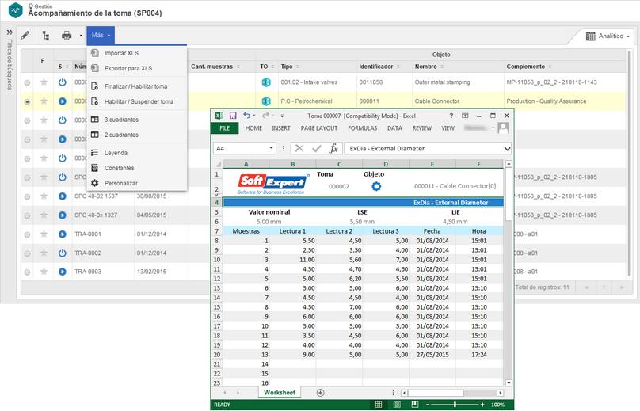Open the hierarchy structure toolbar icon
This screenshot has height=411, width=640.
pos(46,36)
